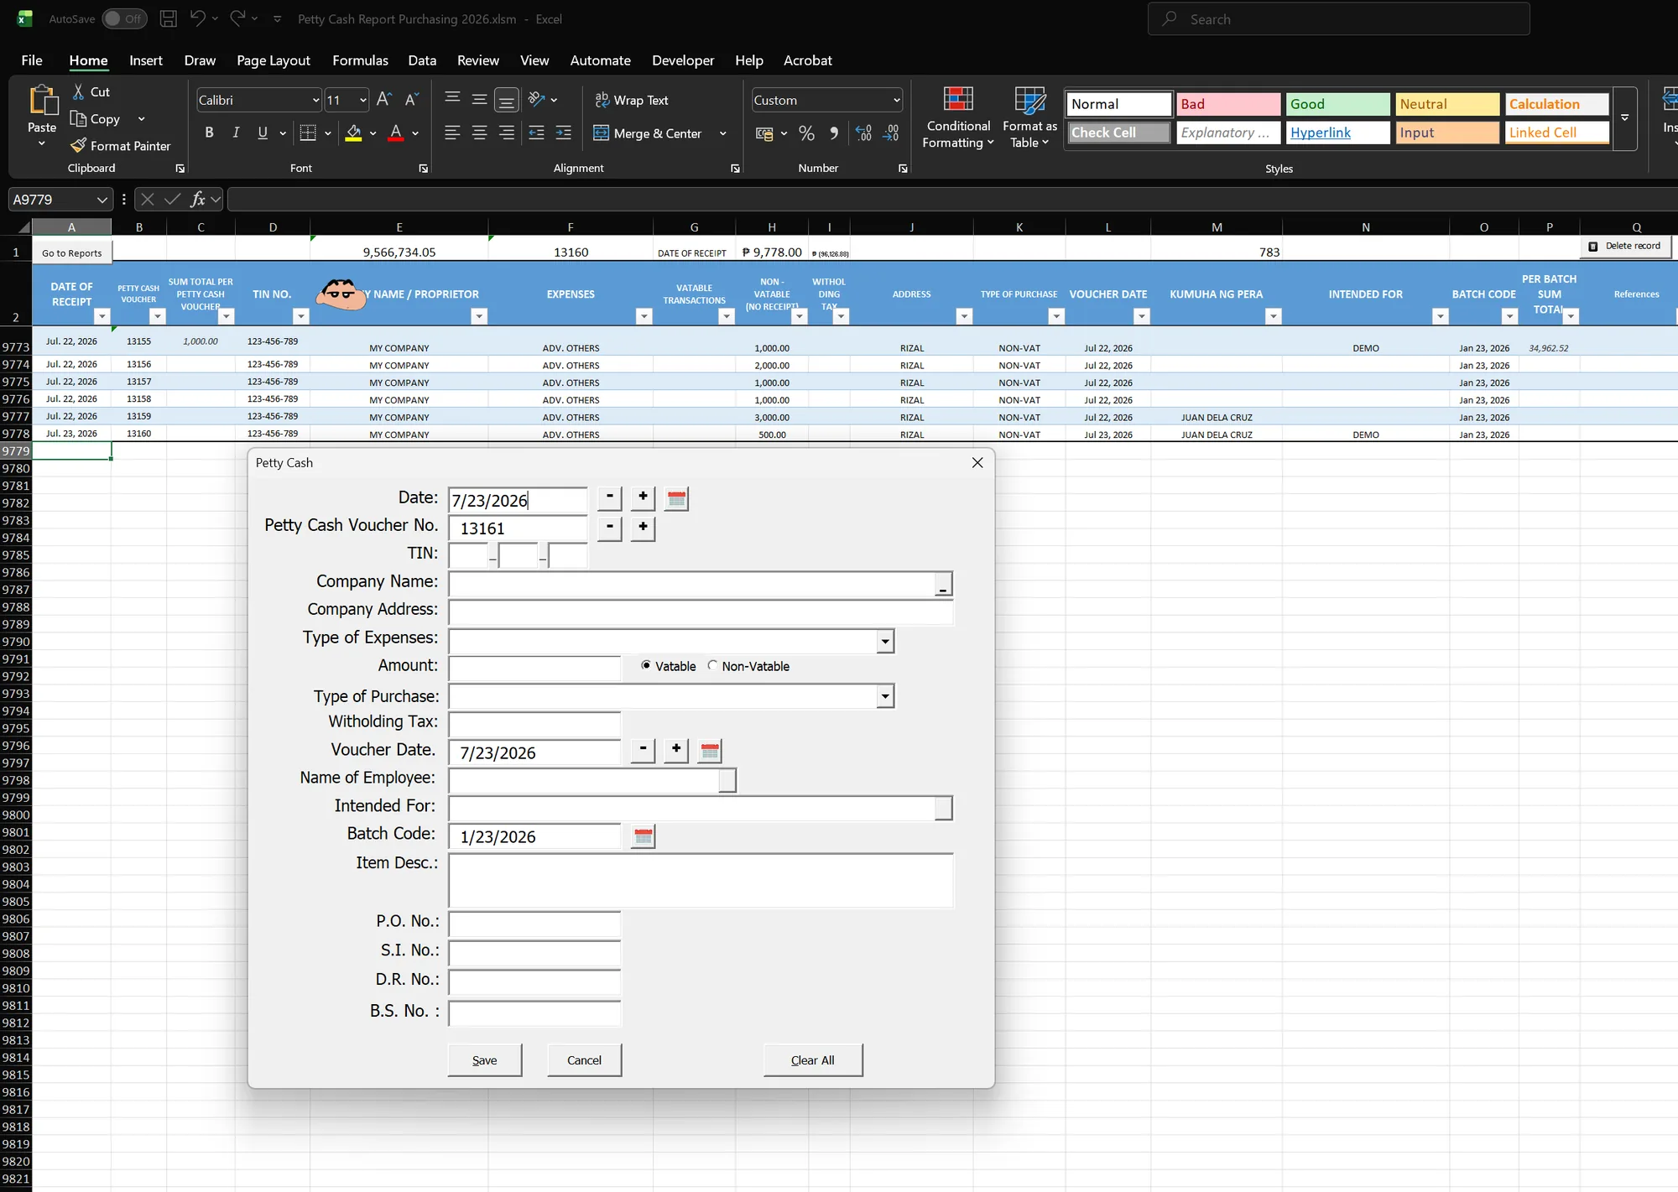Click the Paste clipboard icon
1678x1192 pixels.
tap(42, 101)
